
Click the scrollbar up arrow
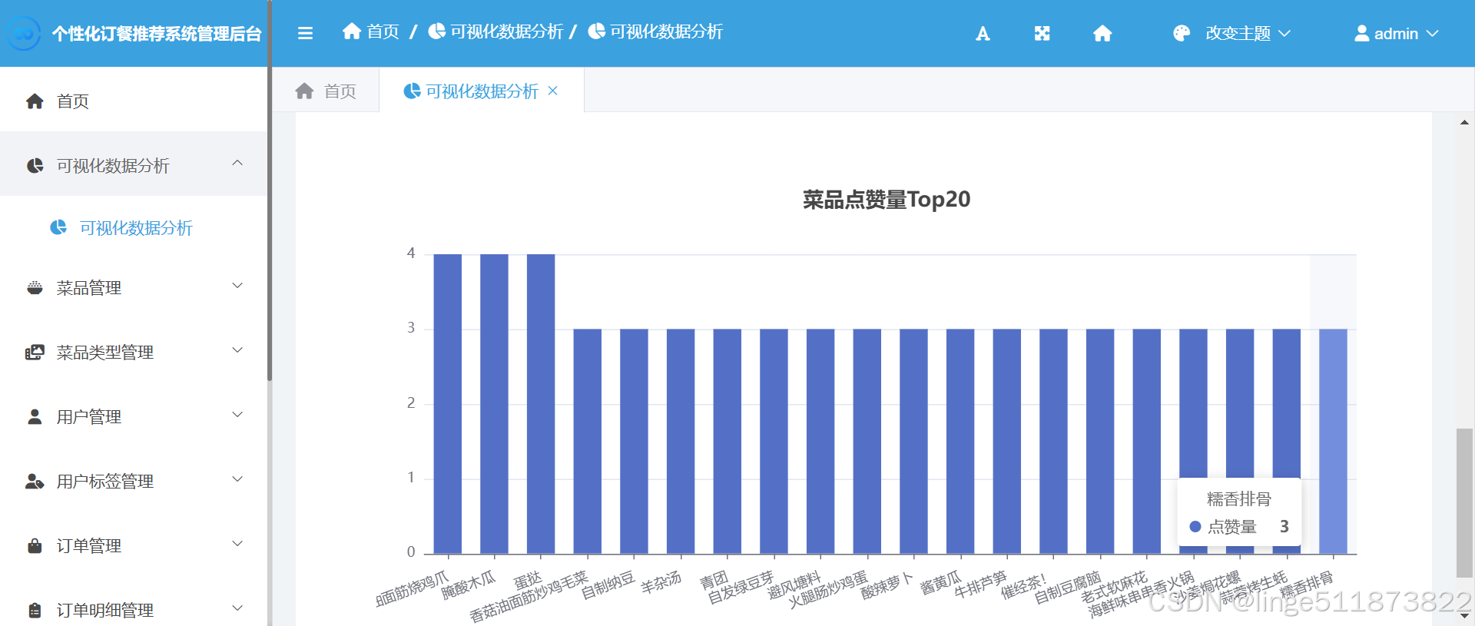[1464, 122]
